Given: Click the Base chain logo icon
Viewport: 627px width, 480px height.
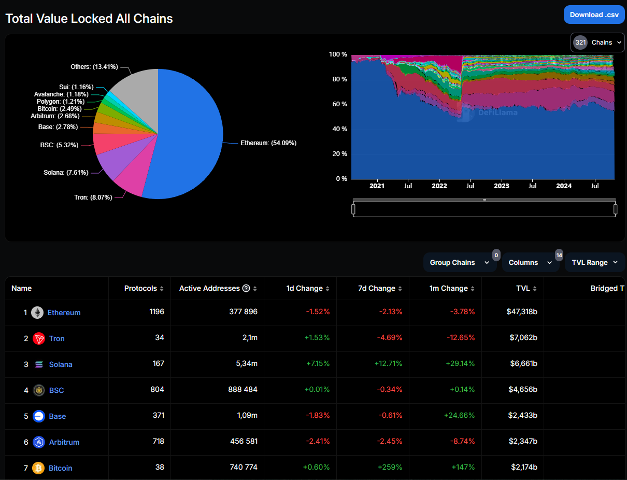Looking at the screenshot, I should pyautogui.click(x=39, y=416).
